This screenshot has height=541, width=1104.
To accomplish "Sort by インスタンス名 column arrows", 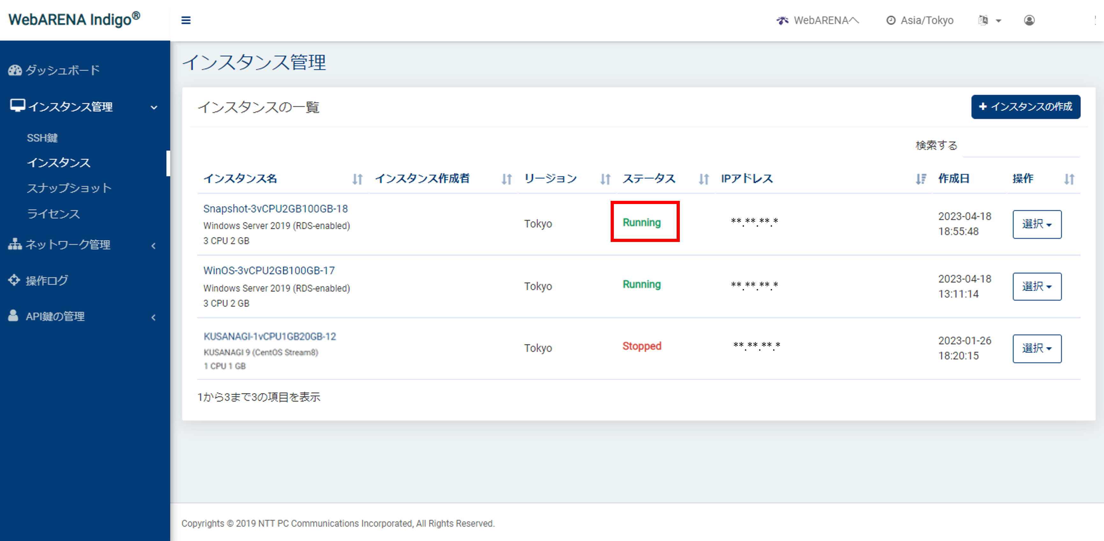I will (357, 179).
